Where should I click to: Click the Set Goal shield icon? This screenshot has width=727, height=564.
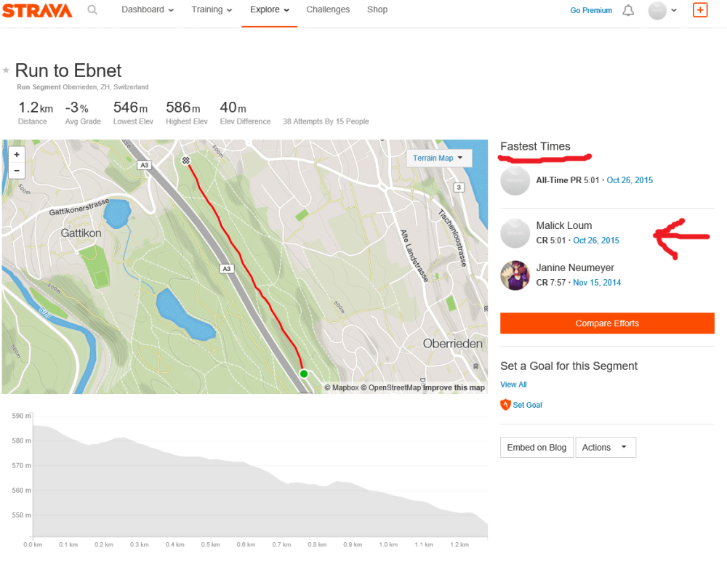pyautogui.click(x=505, y=405)
